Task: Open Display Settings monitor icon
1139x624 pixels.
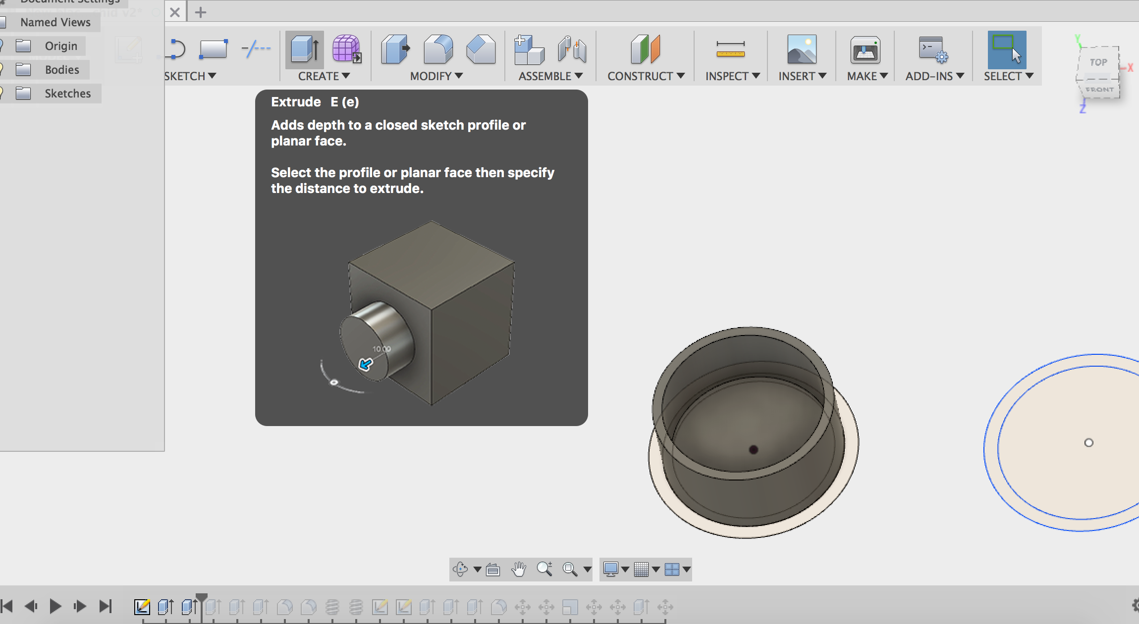Action: (611, 569)
